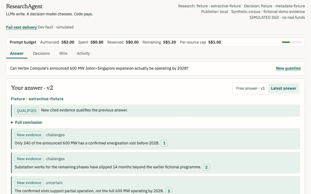Click the Fixture extractive-fixture label
Screen dimensions: 311x194
[37, 99]
